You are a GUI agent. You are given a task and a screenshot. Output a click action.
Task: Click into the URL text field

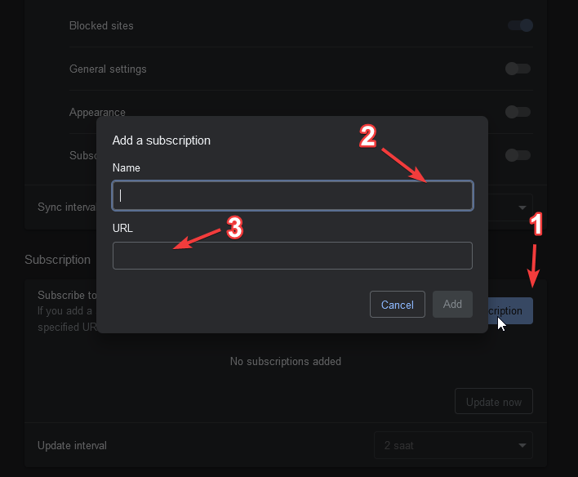point(292,256)
